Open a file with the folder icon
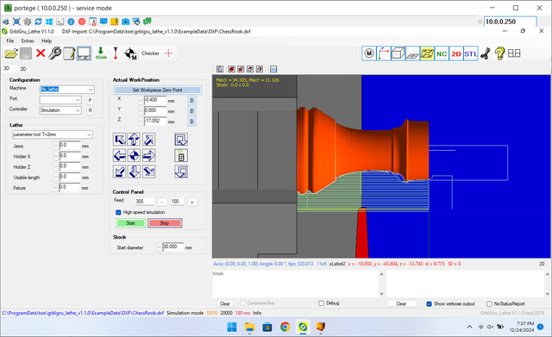The height and width of the screenshot is (337, 552). (x=11, y=53)
